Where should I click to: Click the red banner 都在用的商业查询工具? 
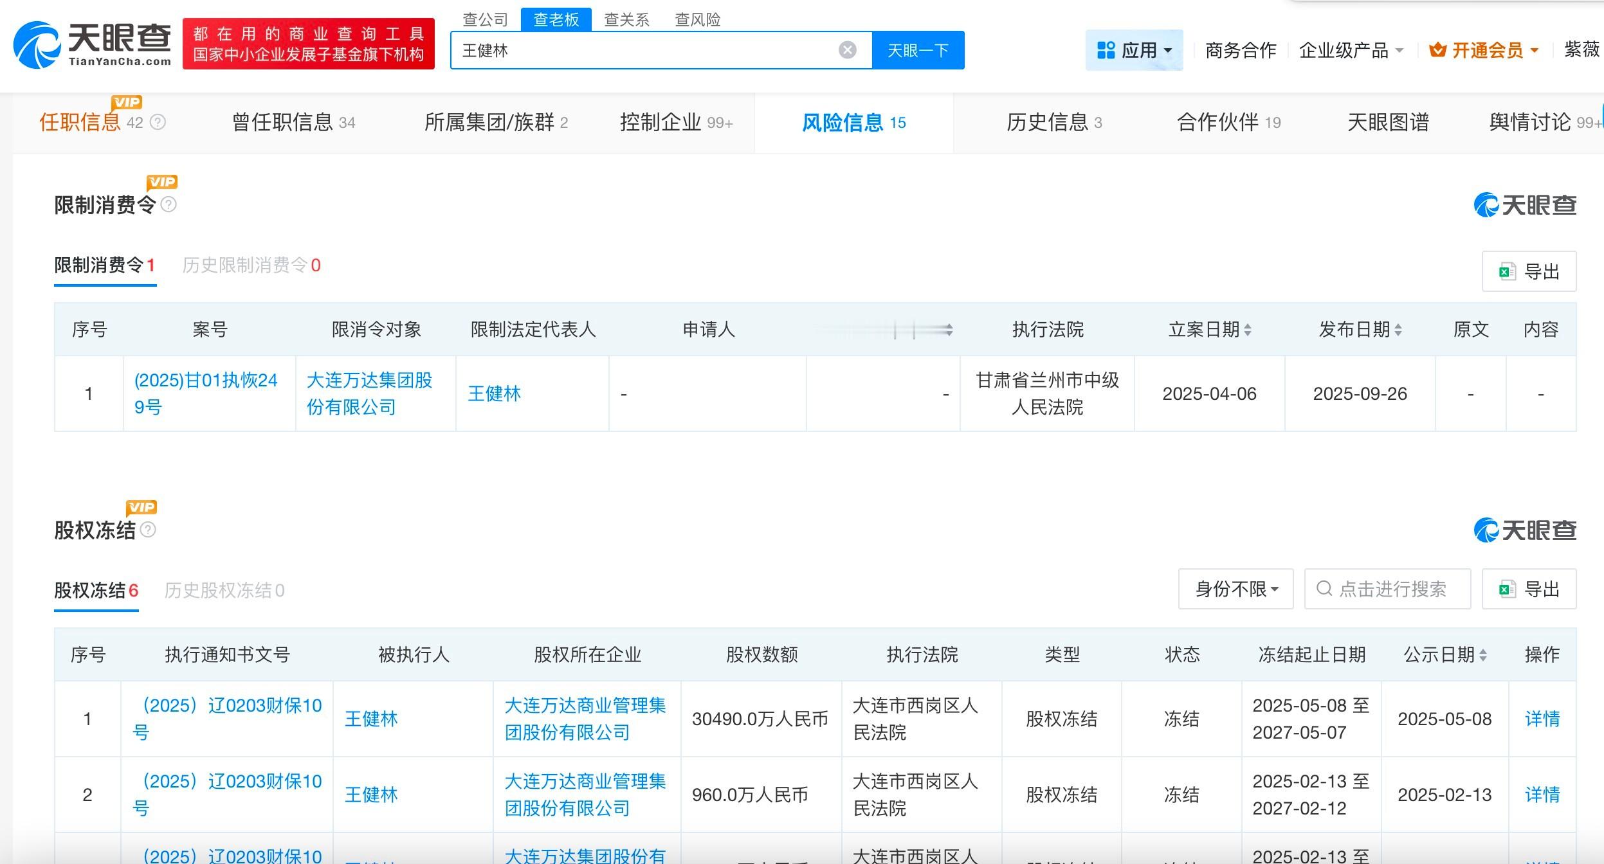(309, 44)
